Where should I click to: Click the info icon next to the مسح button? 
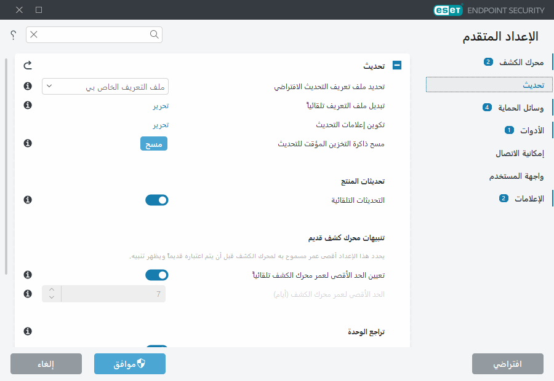(x=27, y=144)
